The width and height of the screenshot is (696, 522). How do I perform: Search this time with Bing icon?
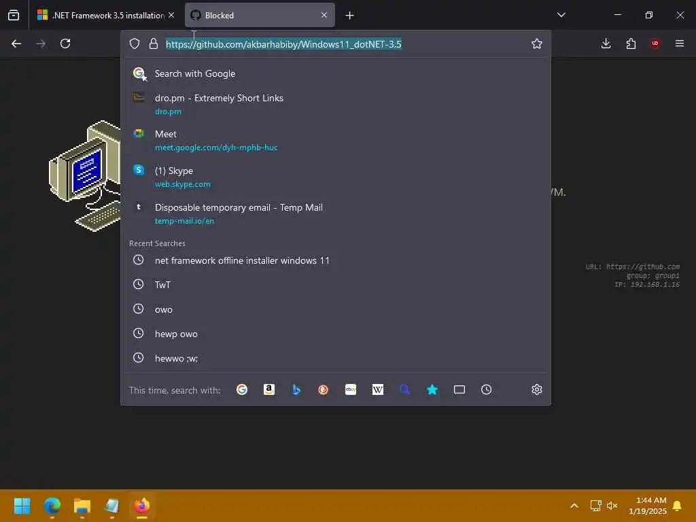pyautogui.click(x=296, y=389)
